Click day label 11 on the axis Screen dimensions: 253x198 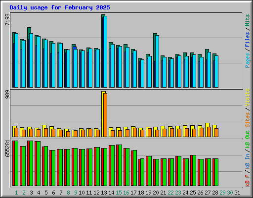[89, 193]
